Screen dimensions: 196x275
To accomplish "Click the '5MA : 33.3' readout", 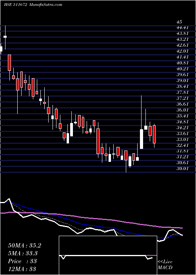I will tap(23, 253).
